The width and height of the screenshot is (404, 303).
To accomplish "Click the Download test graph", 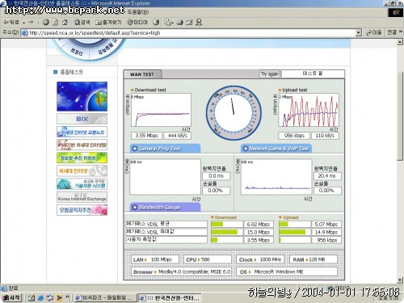I will [x=161, y=110].
